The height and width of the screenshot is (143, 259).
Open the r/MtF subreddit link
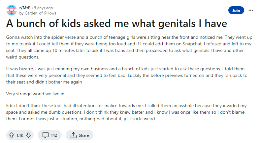pyautogui.click(x=25, y=8)
